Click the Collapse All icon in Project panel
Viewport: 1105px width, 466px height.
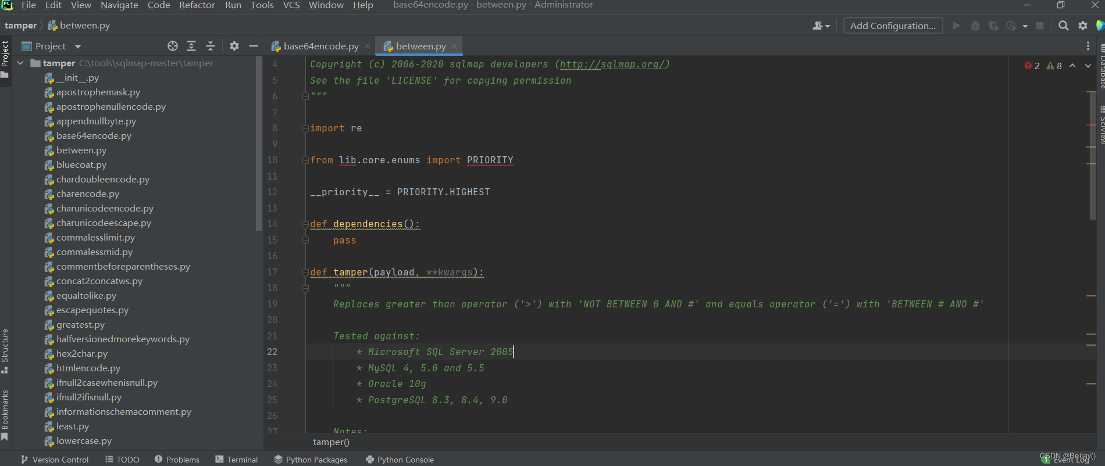pyautogui.click(x=211, y=46)
